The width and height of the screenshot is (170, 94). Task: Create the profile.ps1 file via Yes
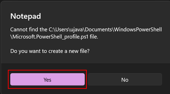(x=48, y=79)
